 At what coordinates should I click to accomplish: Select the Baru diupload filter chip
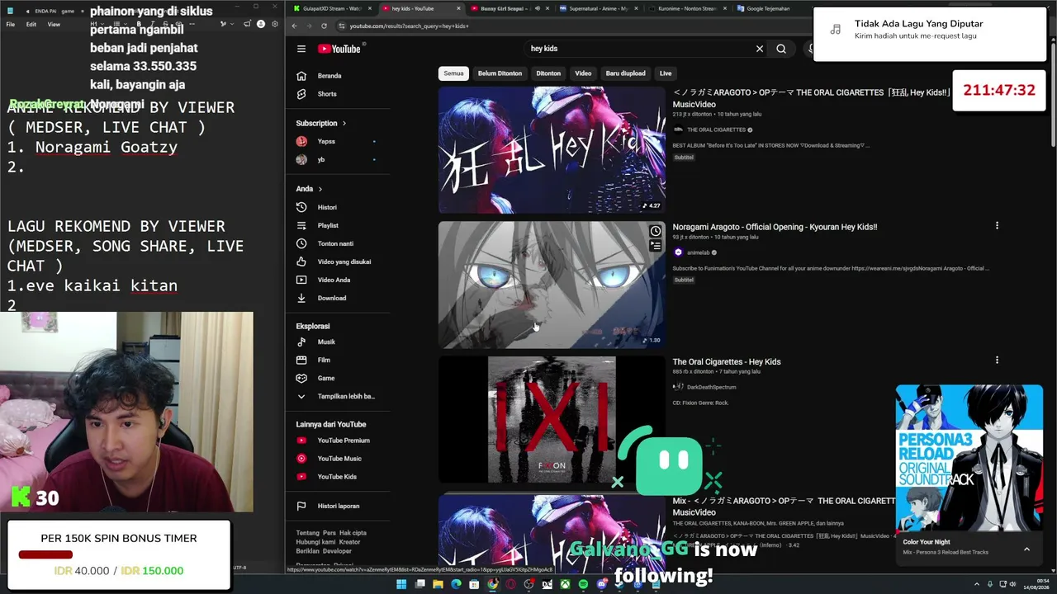pyautogui.click(x=626, y=73)
